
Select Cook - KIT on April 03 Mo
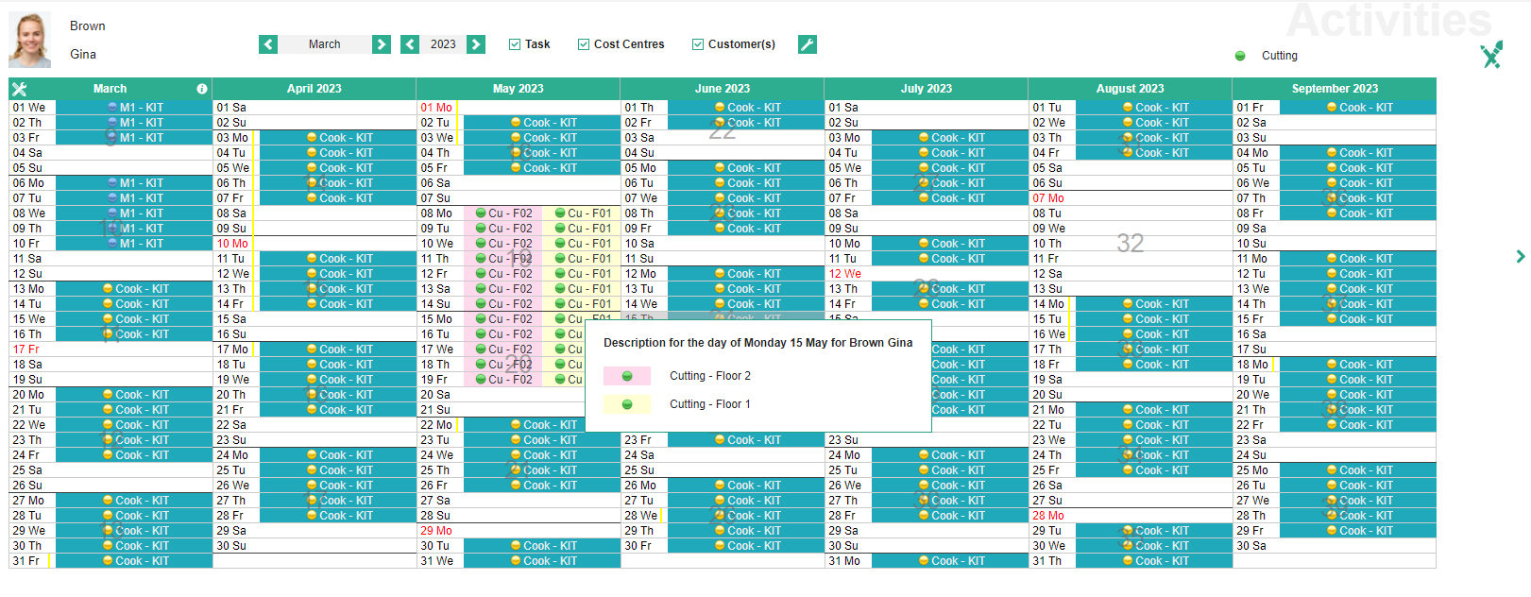338,138
